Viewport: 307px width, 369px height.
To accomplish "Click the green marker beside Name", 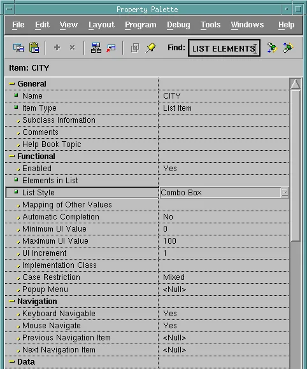I will tap(16, 95).
